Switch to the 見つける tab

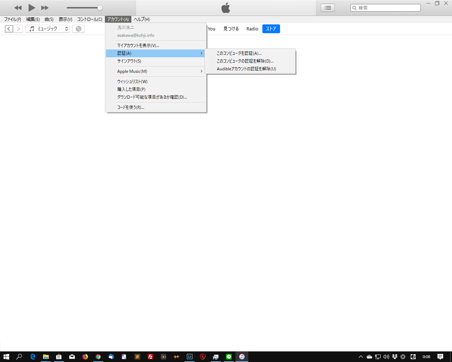click(231, 29)
